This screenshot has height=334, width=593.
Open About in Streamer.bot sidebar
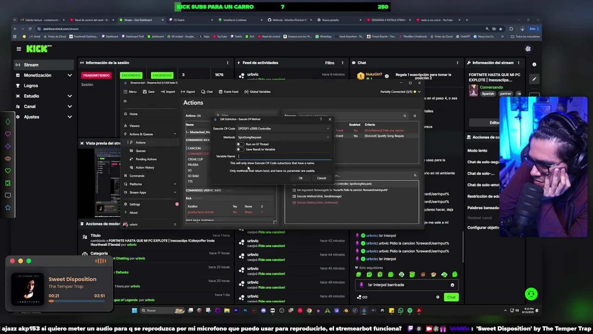coord(133,212)
